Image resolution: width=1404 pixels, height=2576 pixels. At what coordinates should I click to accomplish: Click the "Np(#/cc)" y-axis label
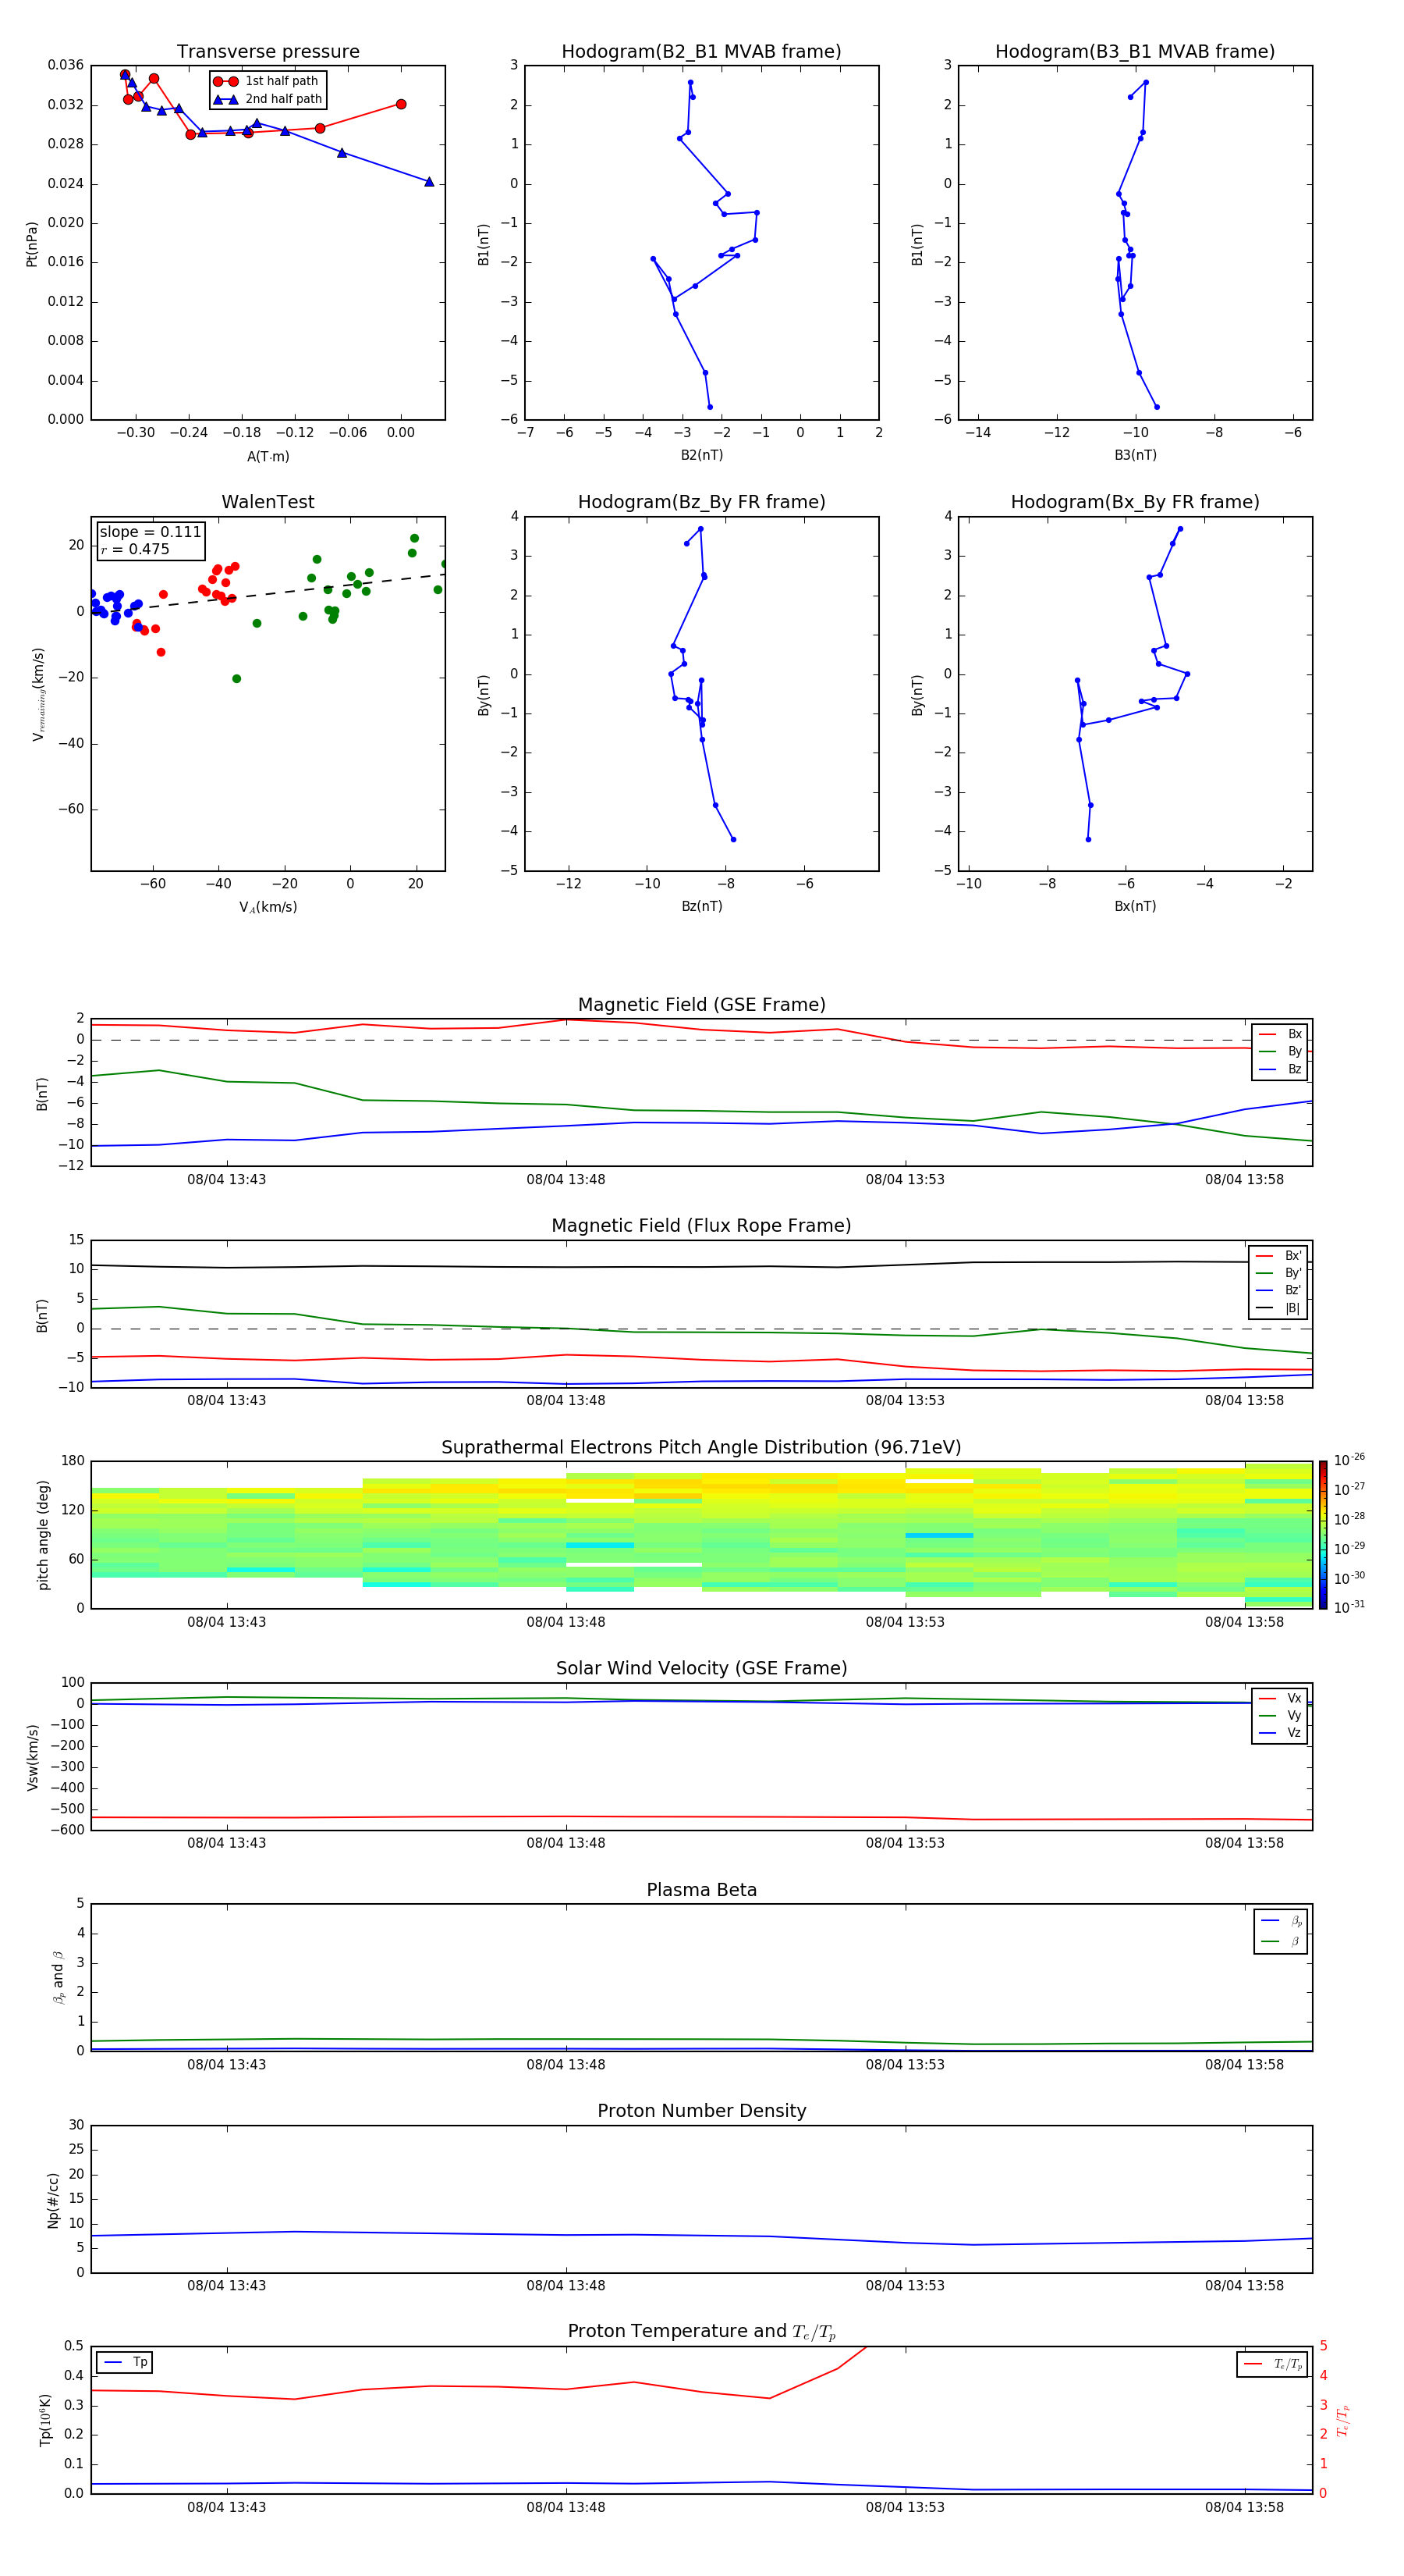tap(53, 2200)
